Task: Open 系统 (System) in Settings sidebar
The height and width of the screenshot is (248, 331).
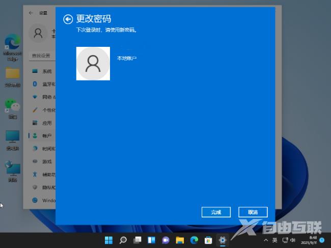Action: 42,71
